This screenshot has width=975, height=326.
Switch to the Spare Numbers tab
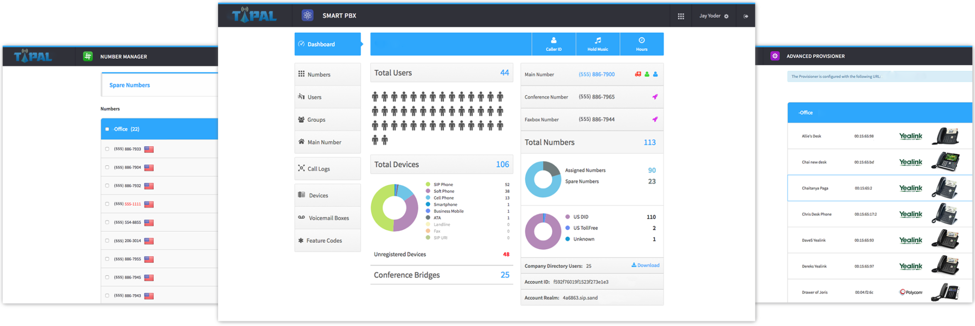[x=129, y=85]
